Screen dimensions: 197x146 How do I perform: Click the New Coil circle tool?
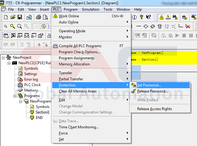pos(146,26)
